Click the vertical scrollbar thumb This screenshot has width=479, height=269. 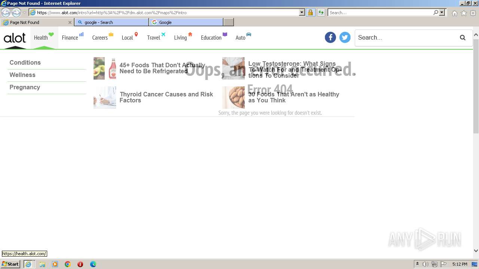click(476, 86)
